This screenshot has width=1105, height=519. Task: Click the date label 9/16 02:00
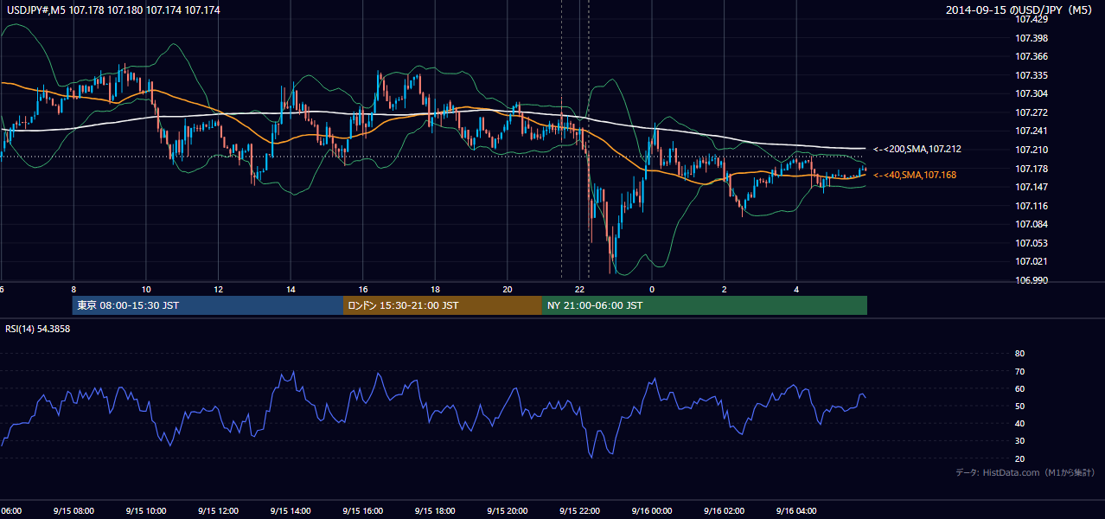725,510
